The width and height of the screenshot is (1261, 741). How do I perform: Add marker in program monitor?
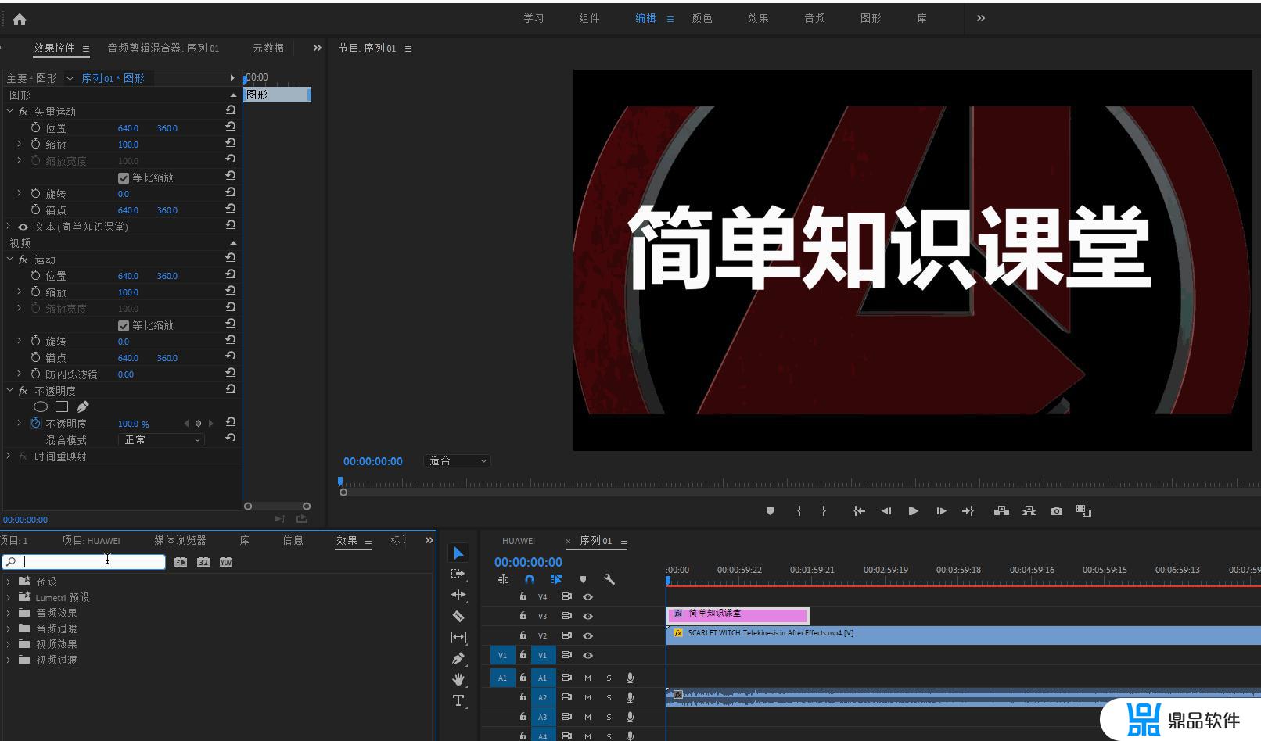click(x=770, y=511)
